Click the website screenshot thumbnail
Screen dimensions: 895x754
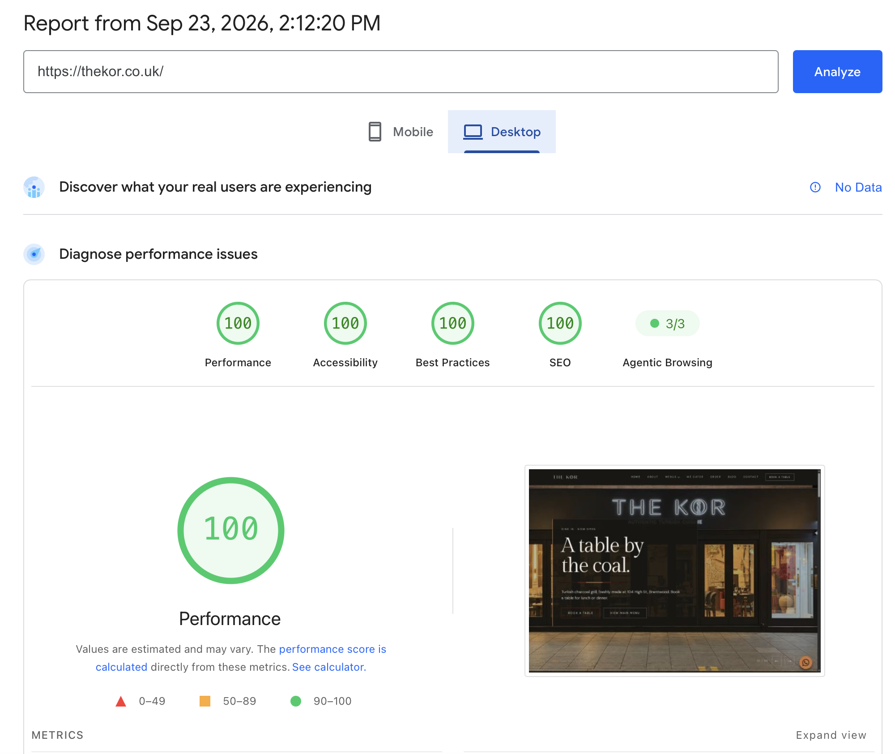coord(674,571)
